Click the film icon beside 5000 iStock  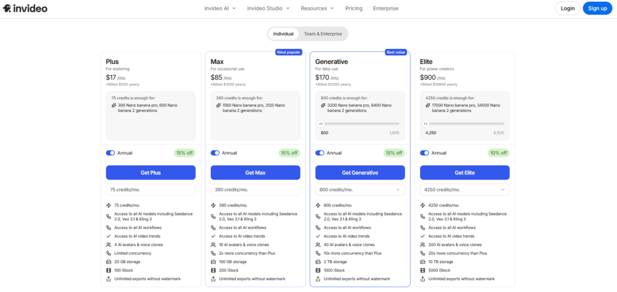[x=423, y=270]
